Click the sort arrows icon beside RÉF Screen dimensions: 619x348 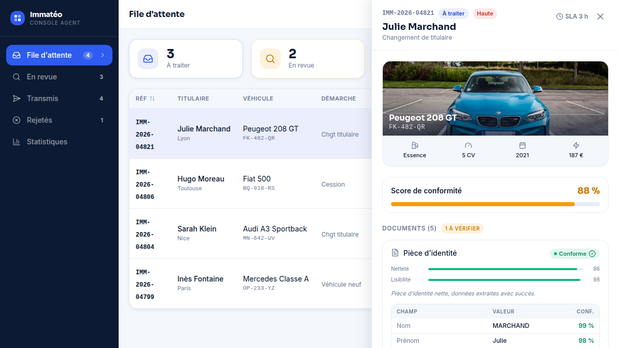click(152, 98)
